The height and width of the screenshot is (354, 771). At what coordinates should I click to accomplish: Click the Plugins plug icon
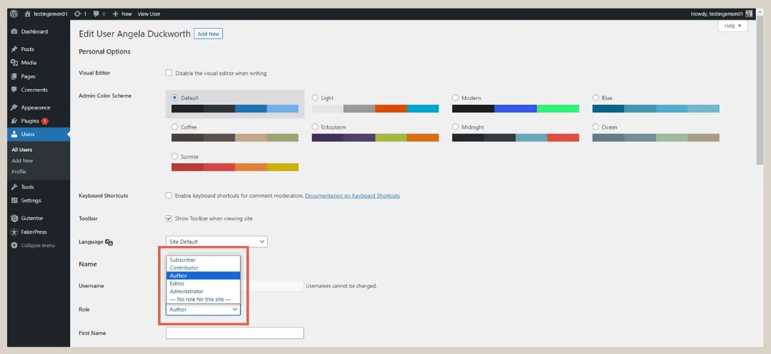[x=14, y=121]
